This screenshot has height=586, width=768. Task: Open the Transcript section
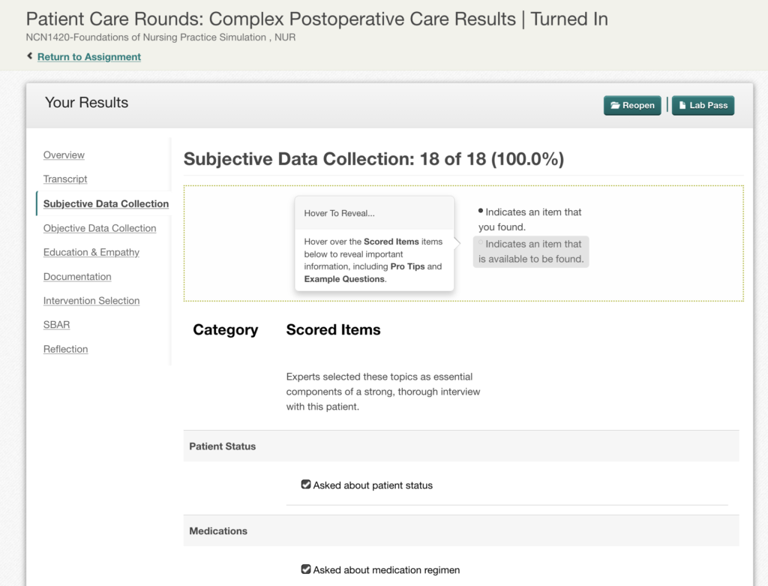coord(65,179)
